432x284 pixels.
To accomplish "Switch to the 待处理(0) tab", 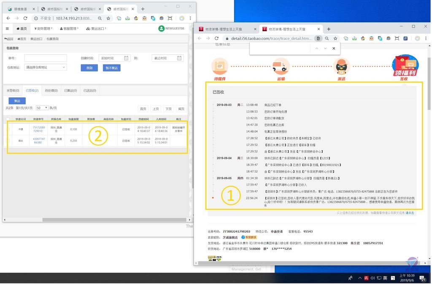I will pos(51,90).
